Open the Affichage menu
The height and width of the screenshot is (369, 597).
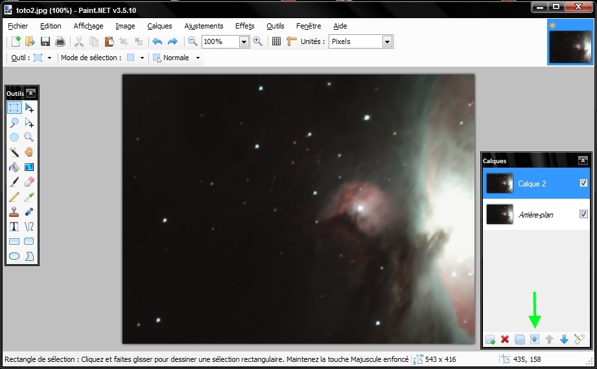(x=88, y=26)
